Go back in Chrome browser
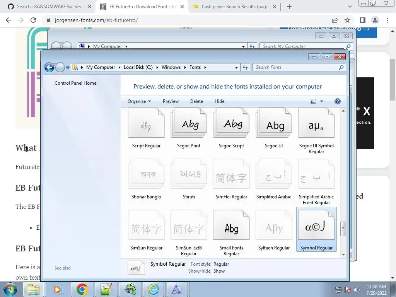This screenshot has height=297, width=396. point(9,20)
